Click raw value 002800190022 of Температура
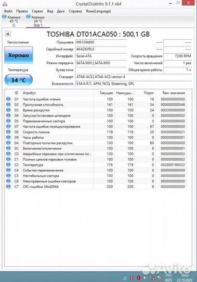 coord(173,164)
